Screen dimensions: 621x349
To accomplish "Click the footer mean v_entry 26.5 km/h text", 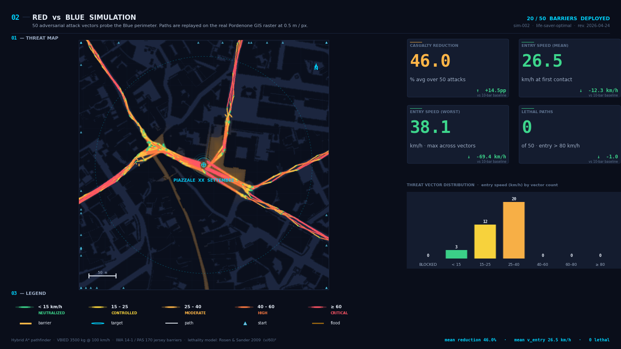I will pos(543,340).
